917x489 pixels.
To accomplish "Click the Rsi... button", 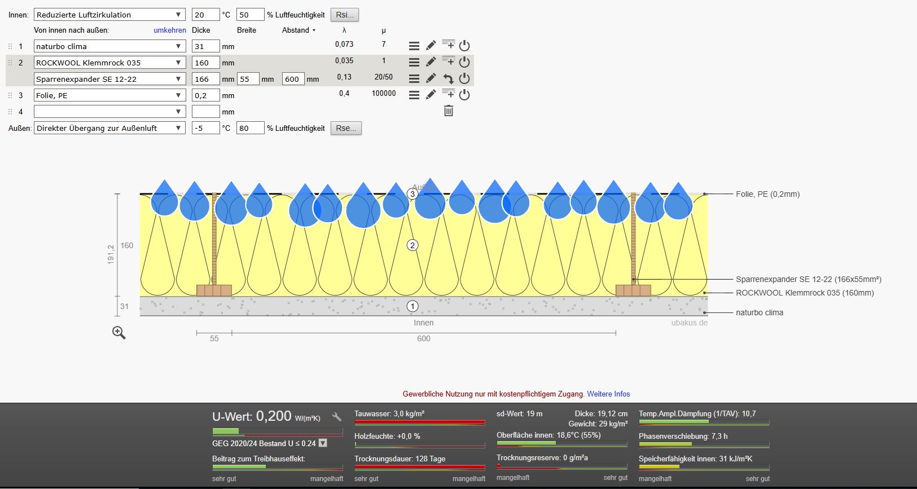I will pos(344,15).
